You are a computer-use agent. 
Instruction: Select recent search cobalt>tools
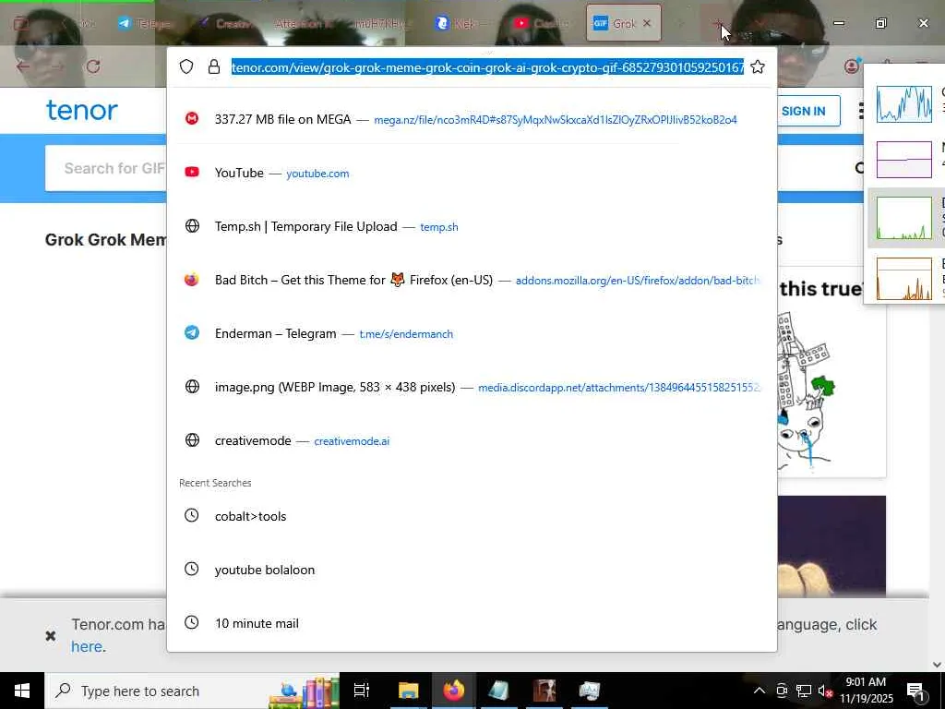click(x=472, y=516)
